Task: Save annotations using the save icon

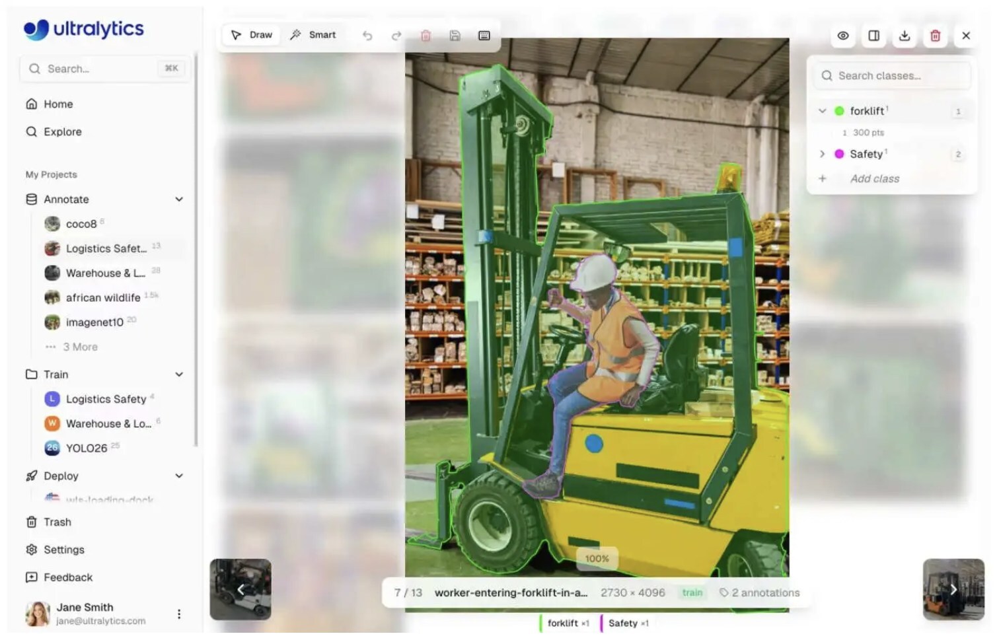Action: [455, 36]
